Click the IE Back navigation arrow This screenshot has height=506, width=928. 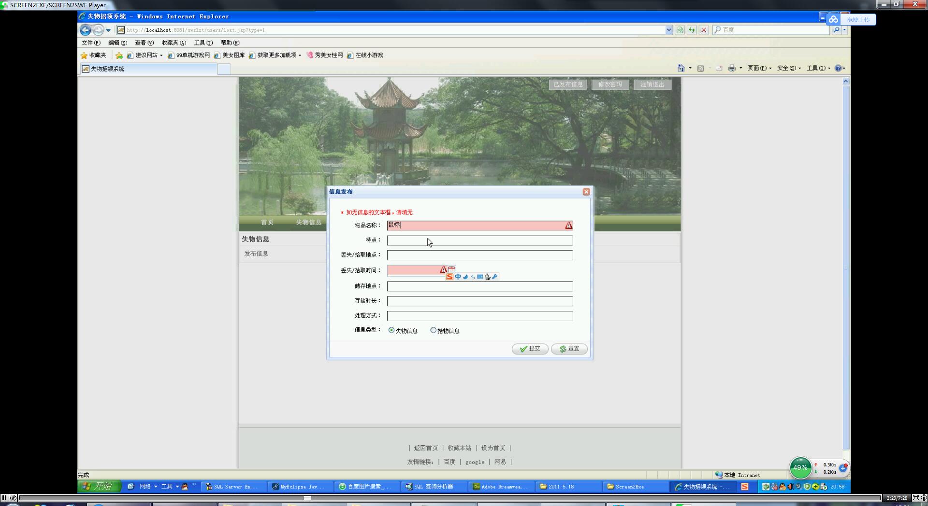86,30
